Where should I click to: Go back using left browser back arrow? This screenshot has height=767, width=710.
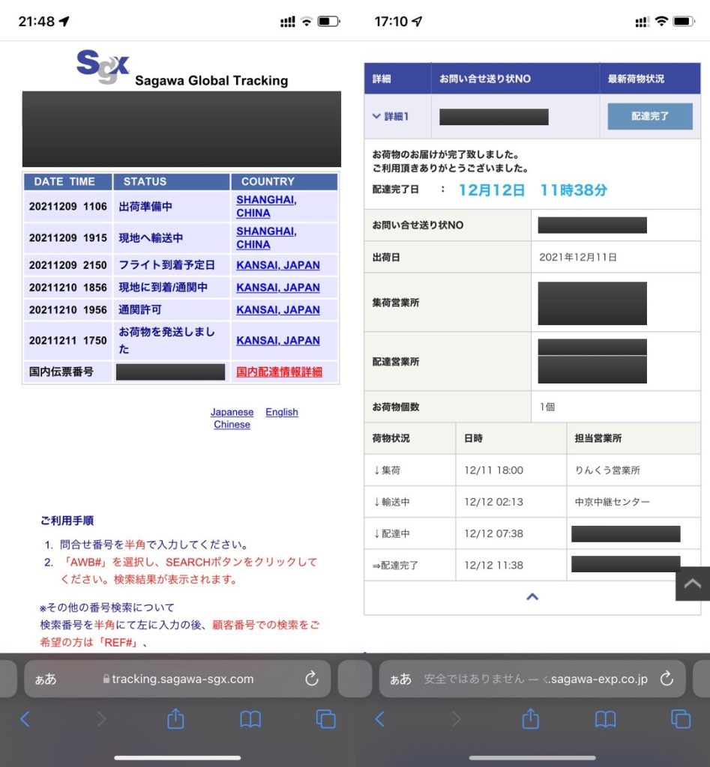[x=25, y=719]
